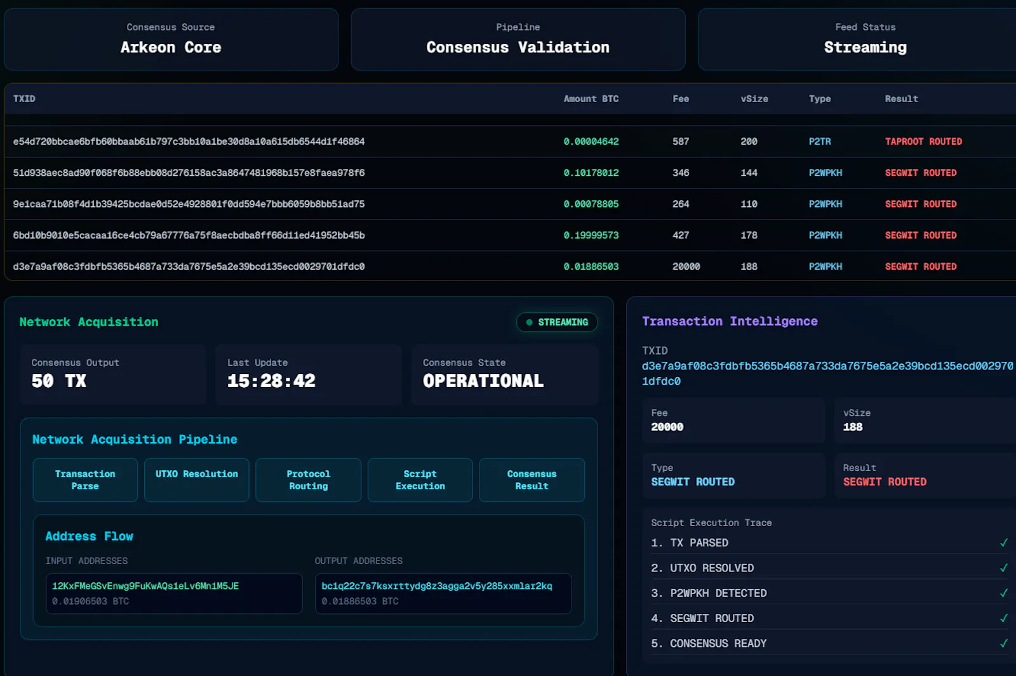Click the Network Acquisition Pipeline heading

coord(135,439)
